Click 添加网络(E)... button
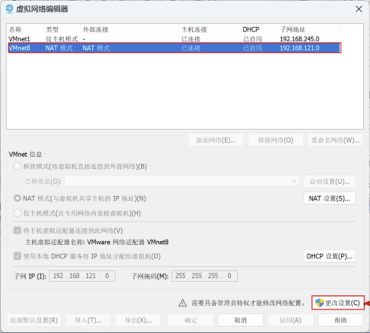 216,140
